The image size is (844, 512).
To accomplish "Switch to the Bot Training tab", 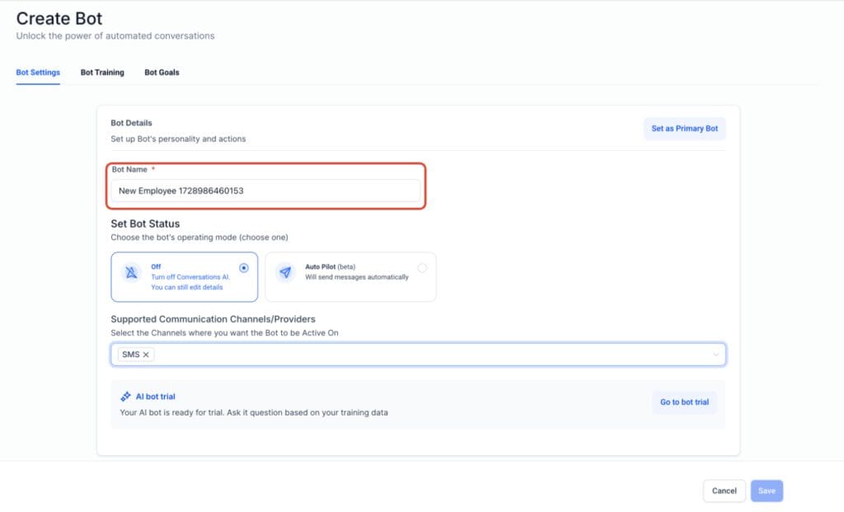I will [101, 73].
